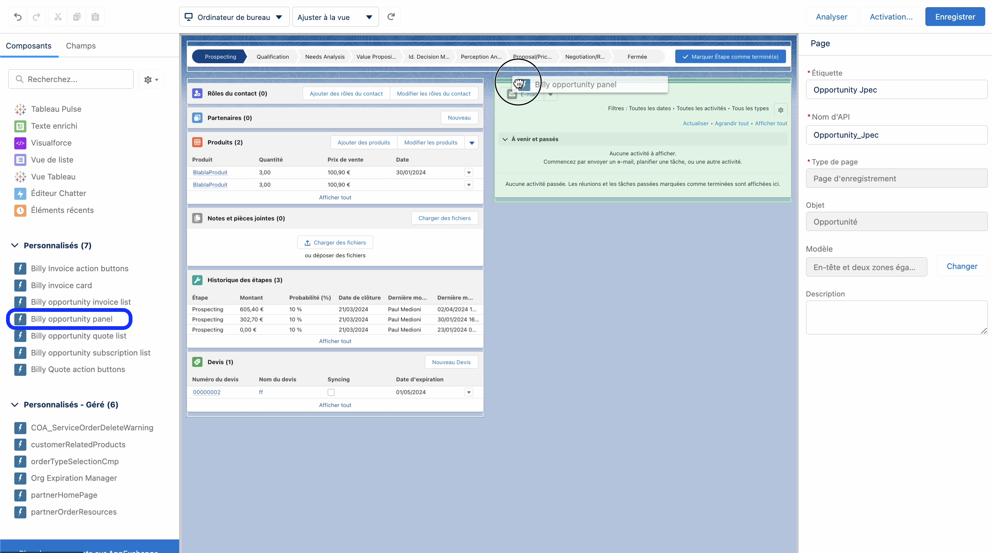Select the Texte enrichi component icon
The image size is (992, 553).
pos(20,126)
